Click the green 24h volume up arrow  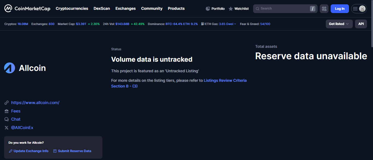[x=132, y=24]
